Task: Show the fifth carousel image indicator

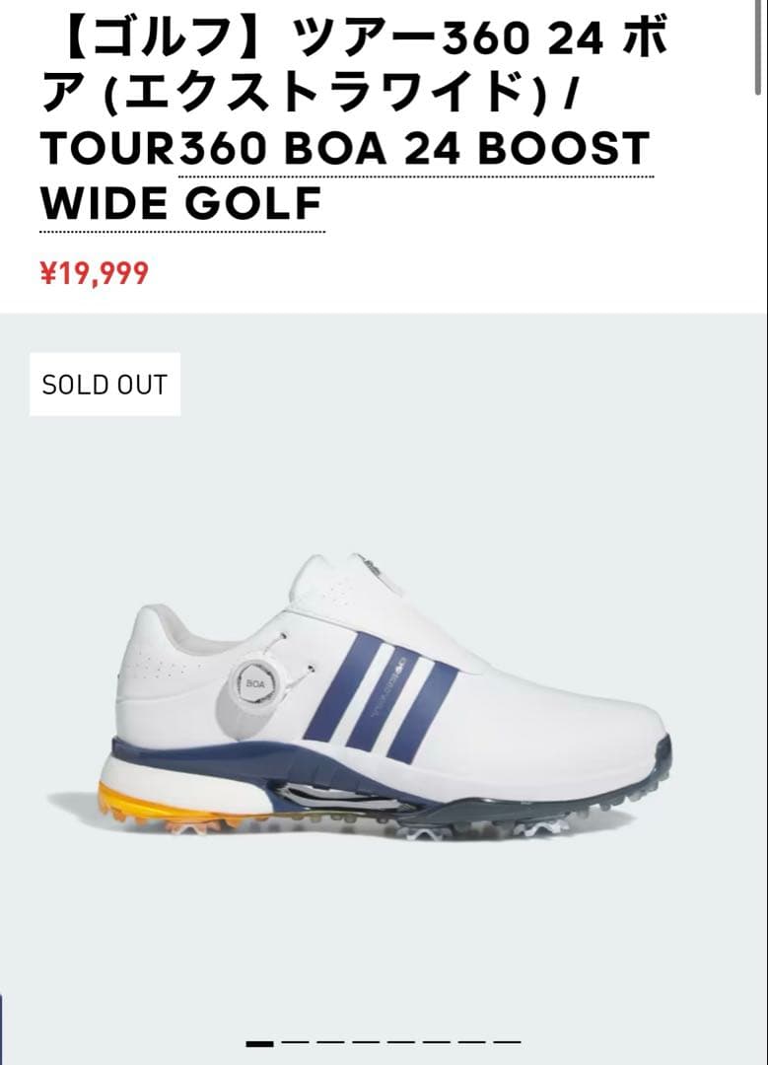Action: (400, 1042)
